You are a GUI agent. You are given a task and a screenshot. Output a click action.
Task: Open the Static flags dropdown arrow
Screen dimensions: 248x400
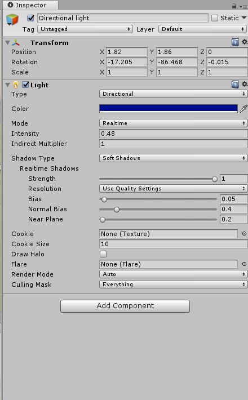[244, 18]
